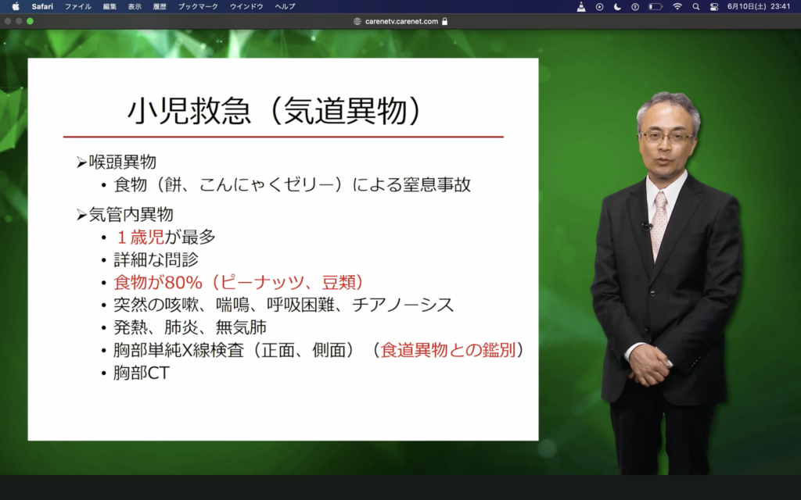Click the ヘルプ menu
Image resolution: width=801 pixels, height=500 pixels.
(285, 6)
